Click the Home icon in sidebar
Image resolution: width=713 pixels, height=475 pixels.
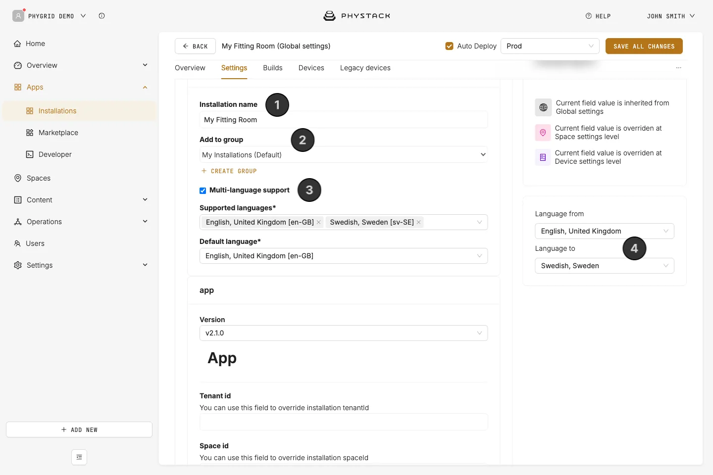(18, 44)
